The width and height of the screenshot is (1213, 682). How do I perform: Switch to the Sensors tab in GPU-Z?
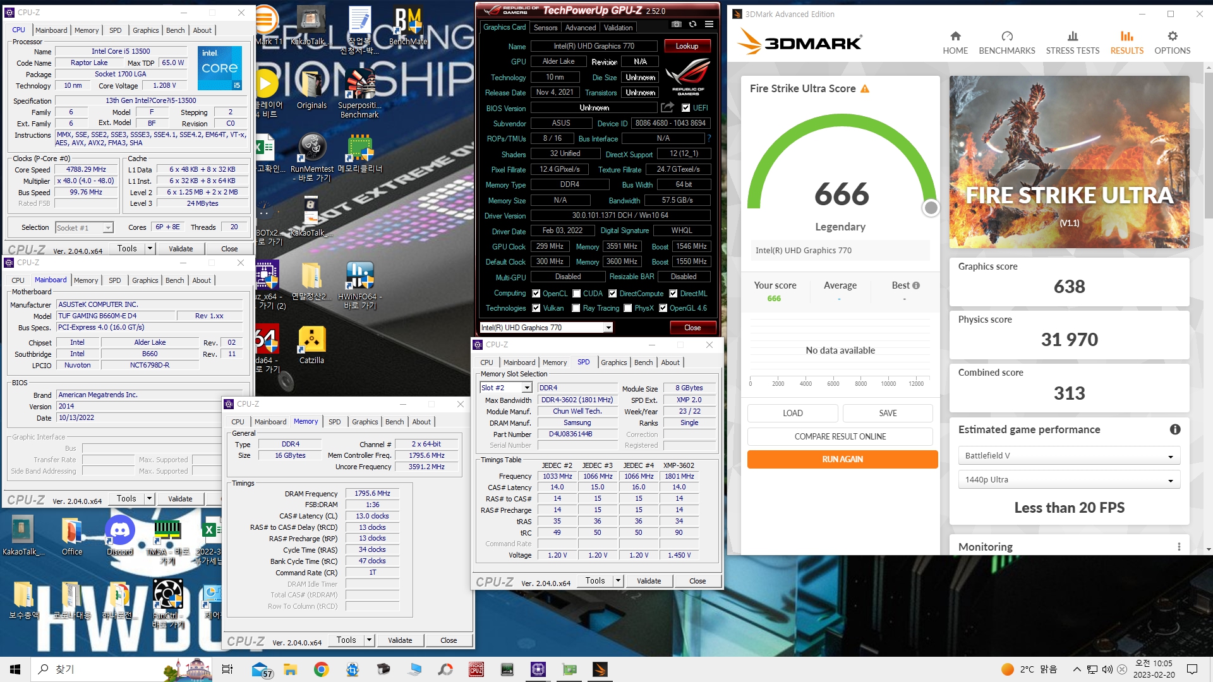pos(545,28)
